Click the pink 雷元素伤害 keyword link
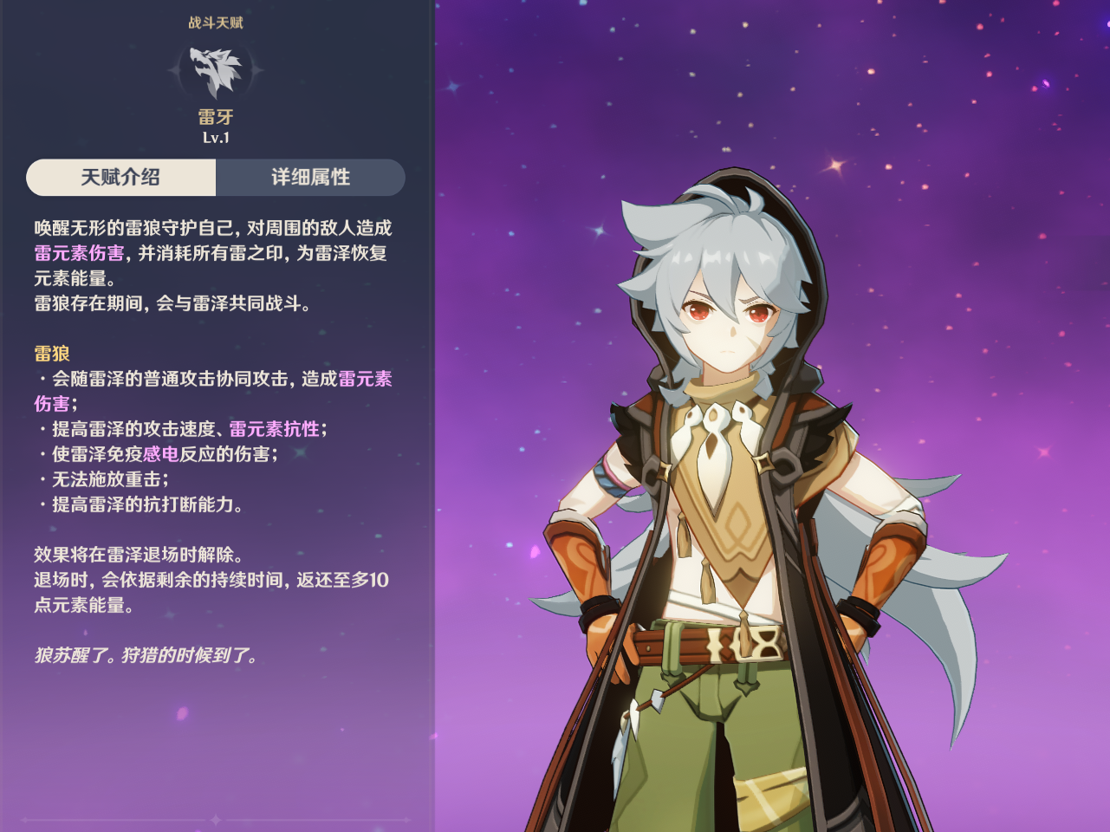This screenshot has width=1110, height=832. click(79, 253)
